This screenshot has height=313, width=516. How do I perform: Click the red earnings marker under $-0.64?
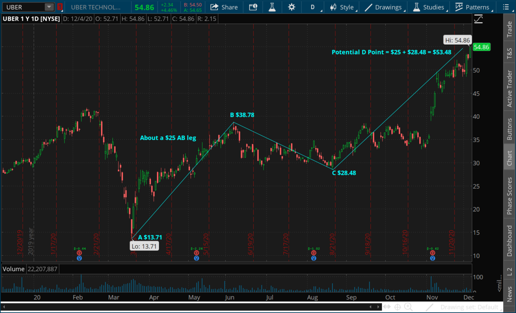point(79,253)
